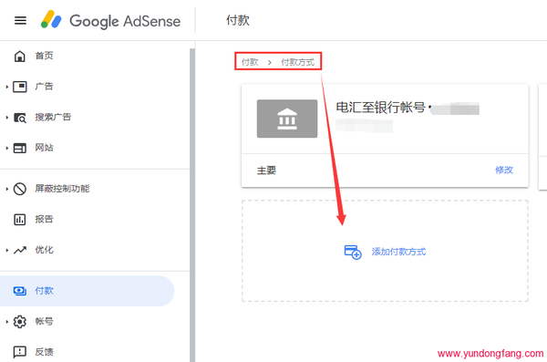Screen dimensions: 547x362
Task: Open the 网站 menu item
Action: point(44,148)
